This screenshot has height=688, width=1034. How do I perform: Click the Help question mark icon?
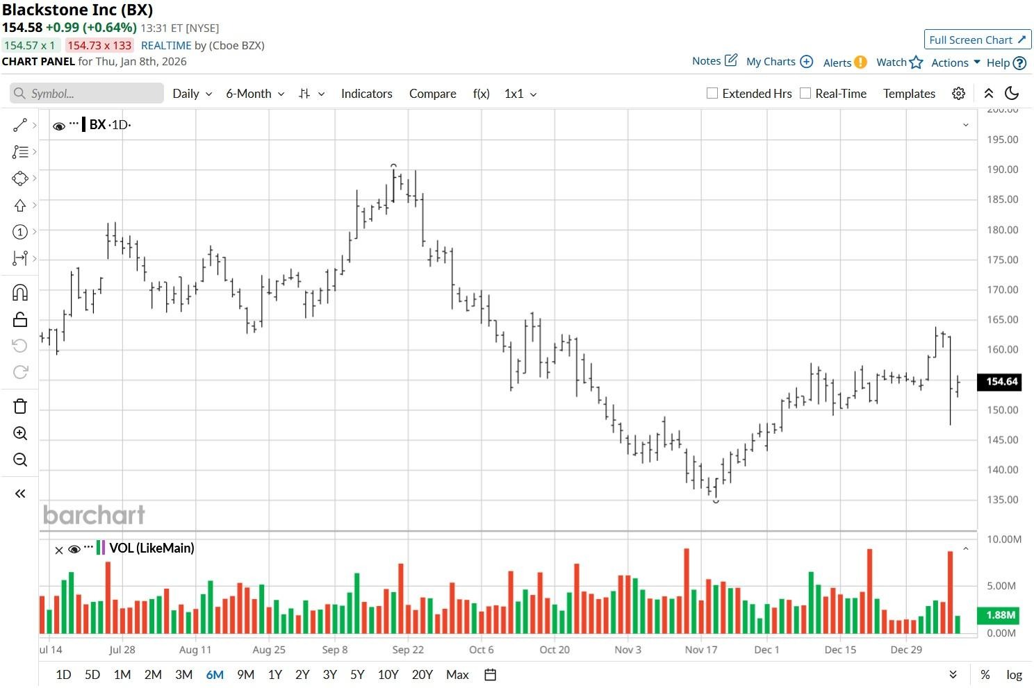pyautogui.click(x=1020, y=62)
